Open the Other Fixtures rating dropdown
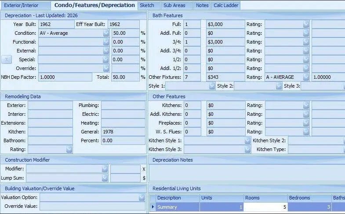Screen dimensions: 345x214 306,77
